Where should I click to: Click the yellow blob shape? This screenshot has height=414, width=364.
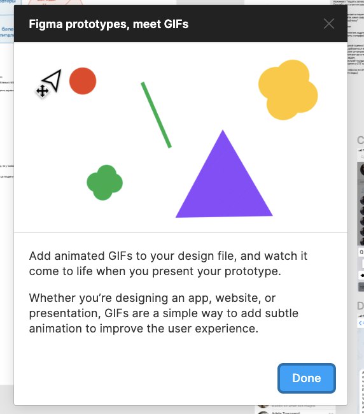click(288, 90)
